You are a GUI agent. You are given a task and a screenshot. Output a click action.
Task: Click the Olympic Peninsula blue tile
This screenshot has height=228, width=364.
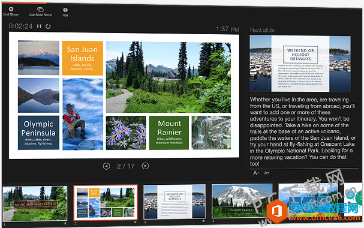tap(38, 133)
